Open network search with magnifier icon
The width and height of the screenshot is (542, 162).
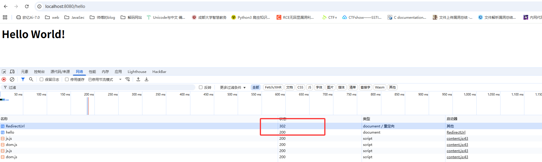pyautogui.click(x=31, y=79)
